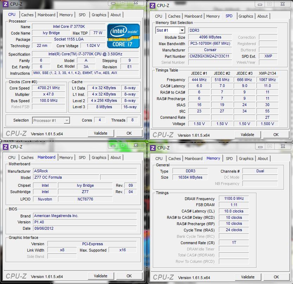Image resolution: width=293 pixels, height=284 pixels.
Task: Click OK in the Memory window
Action: pyautogui.click(x=276, y=277)
